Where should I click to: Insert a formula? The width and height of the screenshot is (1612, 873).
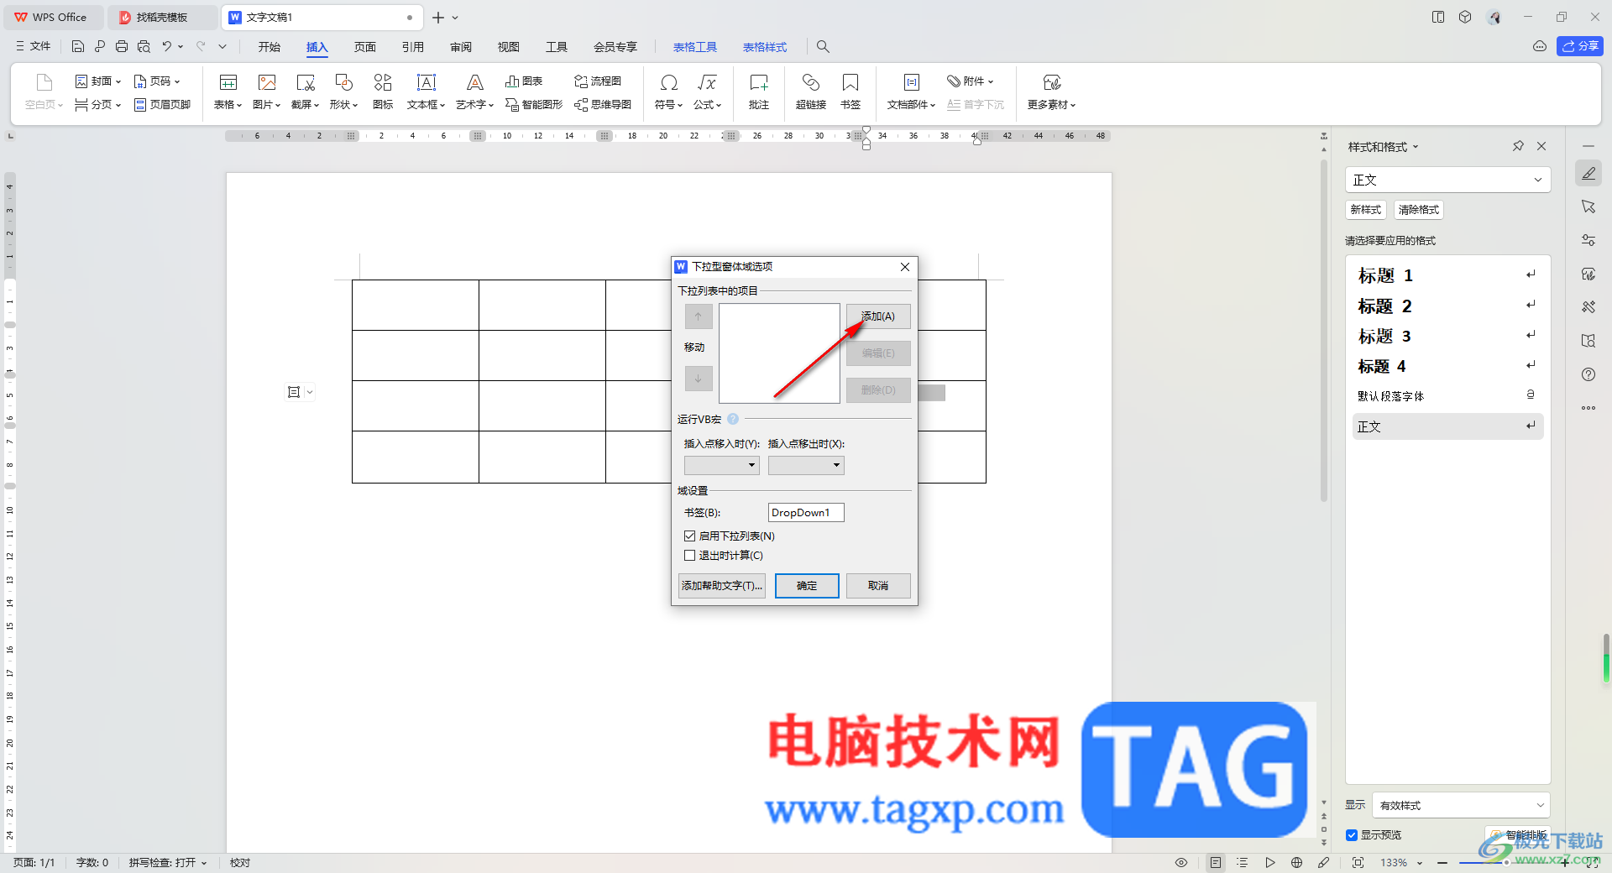(707, 91)
